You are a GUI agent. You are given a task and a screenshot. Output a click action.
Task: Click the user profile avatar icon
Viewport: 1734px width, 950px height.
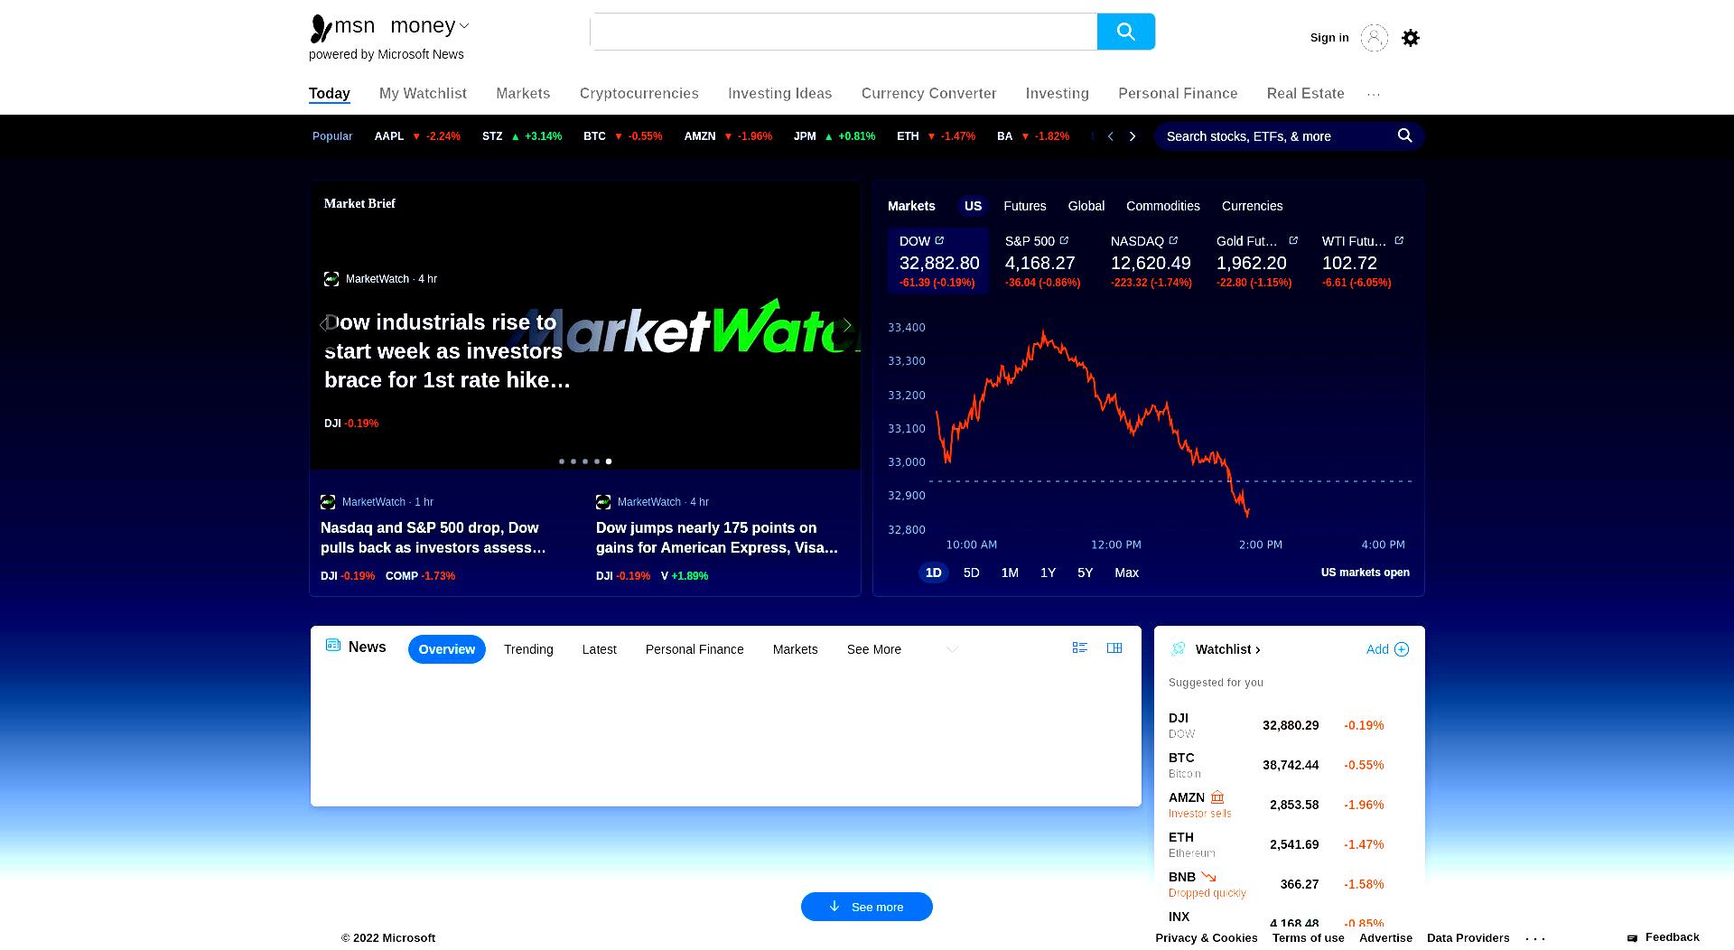pyautogui.click(x=1374, y=38)
